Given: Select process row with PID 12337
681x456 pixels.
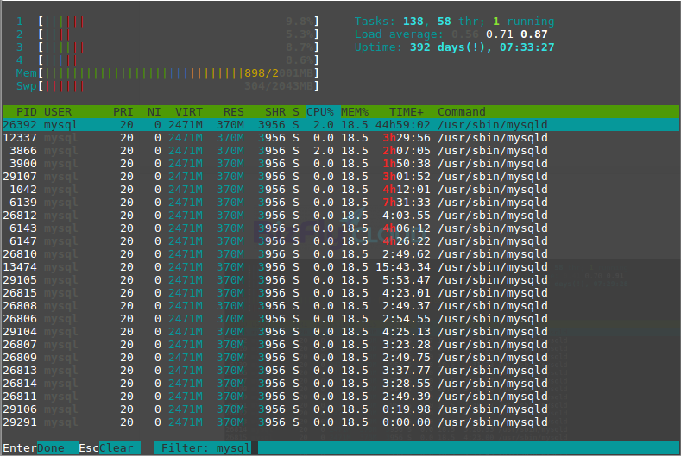Looking at the screenshot, I should 340,138.
